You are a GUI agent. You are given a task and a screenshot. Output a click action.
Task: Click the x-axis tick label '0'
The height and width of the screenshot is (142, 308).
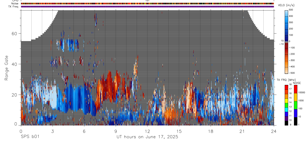pyautogui.click(x=21, y=131)
